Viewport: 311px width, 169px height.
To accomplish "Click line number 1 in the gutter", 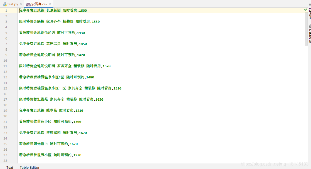I will click(6, 11).
